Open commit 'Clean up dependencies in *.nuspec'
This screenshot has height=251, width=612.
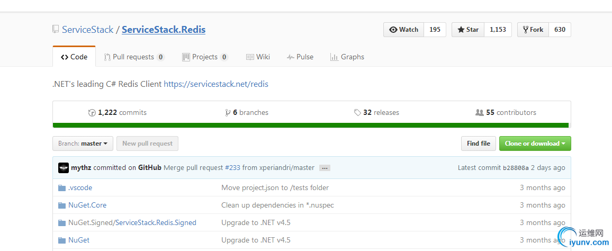pos(277,205)
